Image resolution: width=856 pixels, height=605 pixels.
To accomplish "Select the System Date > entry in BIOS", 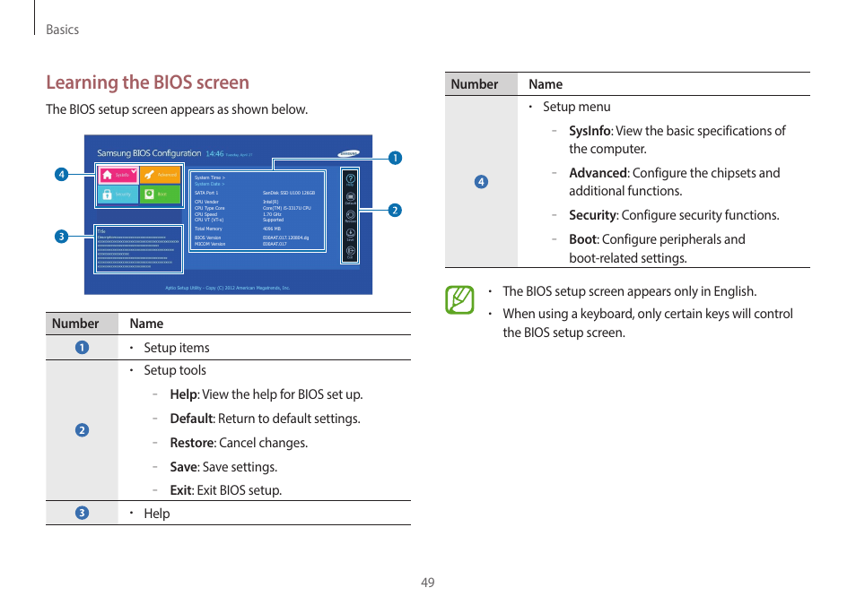I will tap(210, 184).
